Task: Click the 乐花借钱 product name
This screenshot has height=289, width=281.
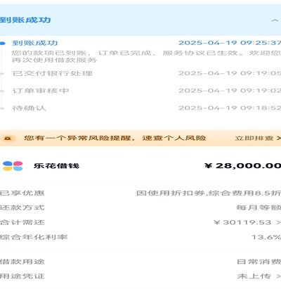Action: click(56, 166)
